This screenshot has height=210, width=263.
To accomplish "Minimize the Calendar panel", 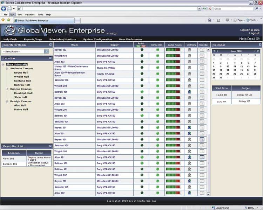I will point(260,45).
